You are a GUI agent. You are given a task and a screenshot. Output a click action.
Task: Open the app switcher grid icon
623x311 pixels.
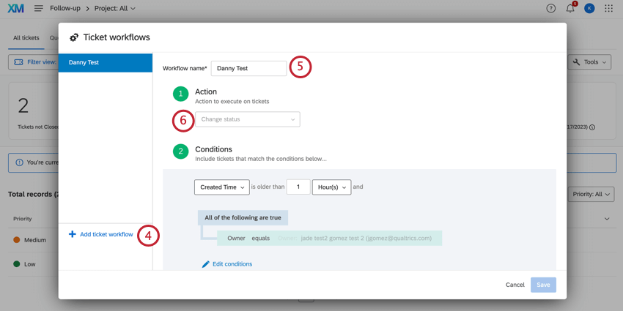tap(608, 8)
